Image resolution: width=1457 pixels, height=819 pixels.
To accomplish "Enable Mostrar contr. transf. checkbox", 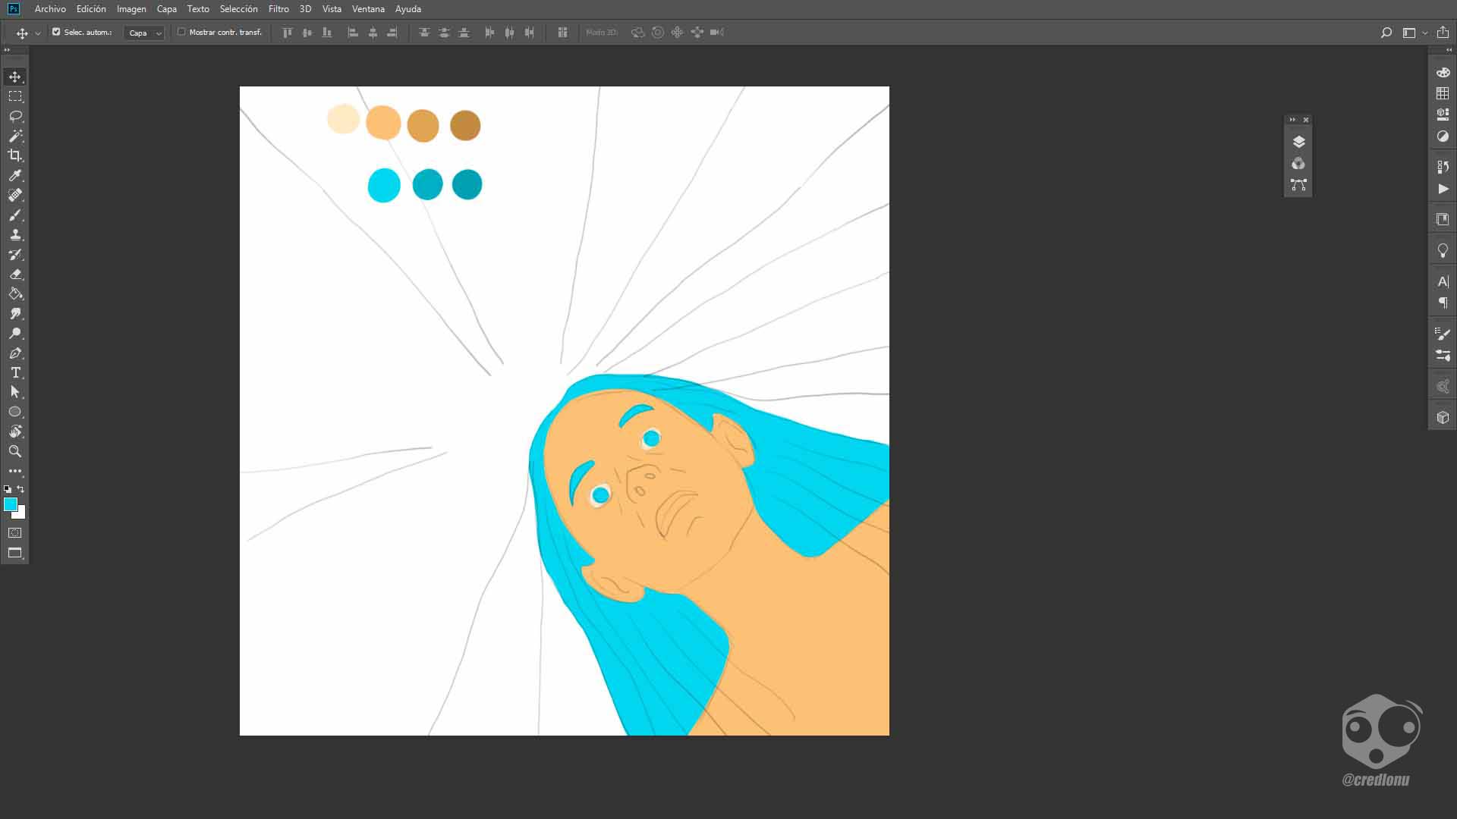I will tap(181, 32).
